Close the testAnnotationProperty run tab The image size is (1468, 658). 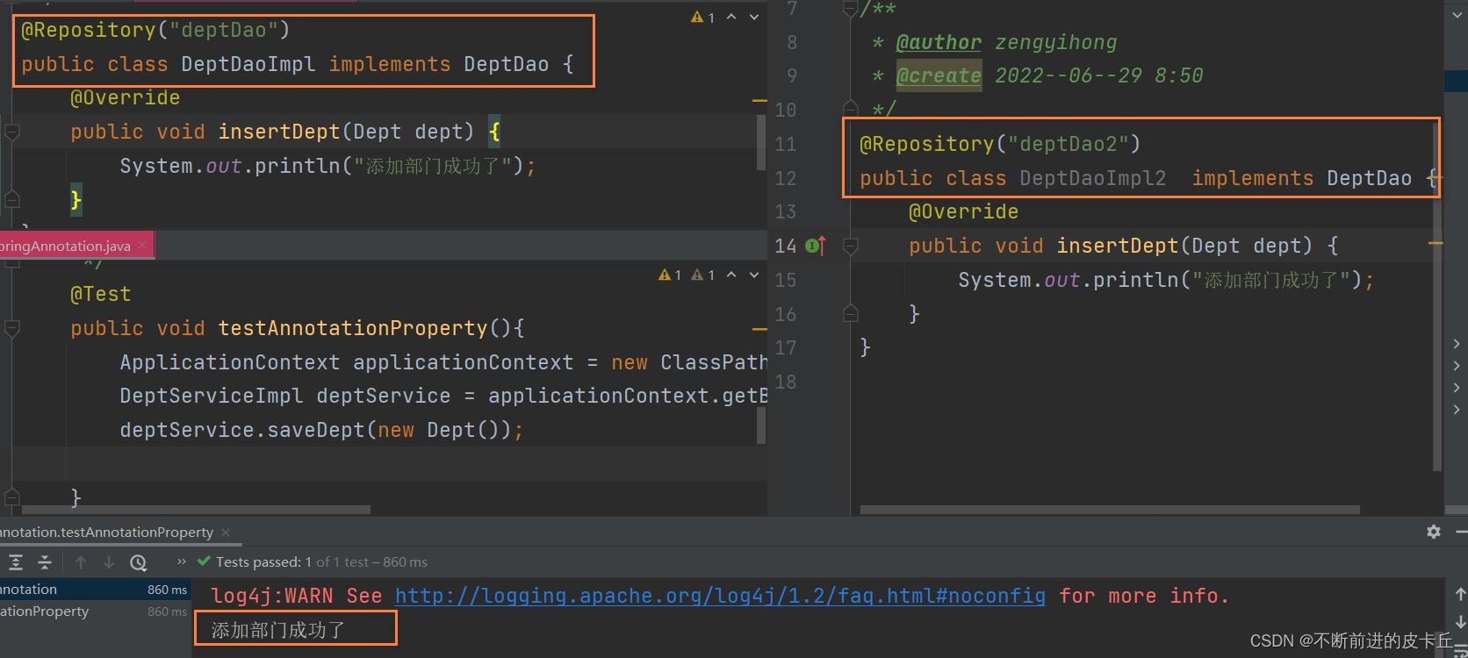[226, 533]
